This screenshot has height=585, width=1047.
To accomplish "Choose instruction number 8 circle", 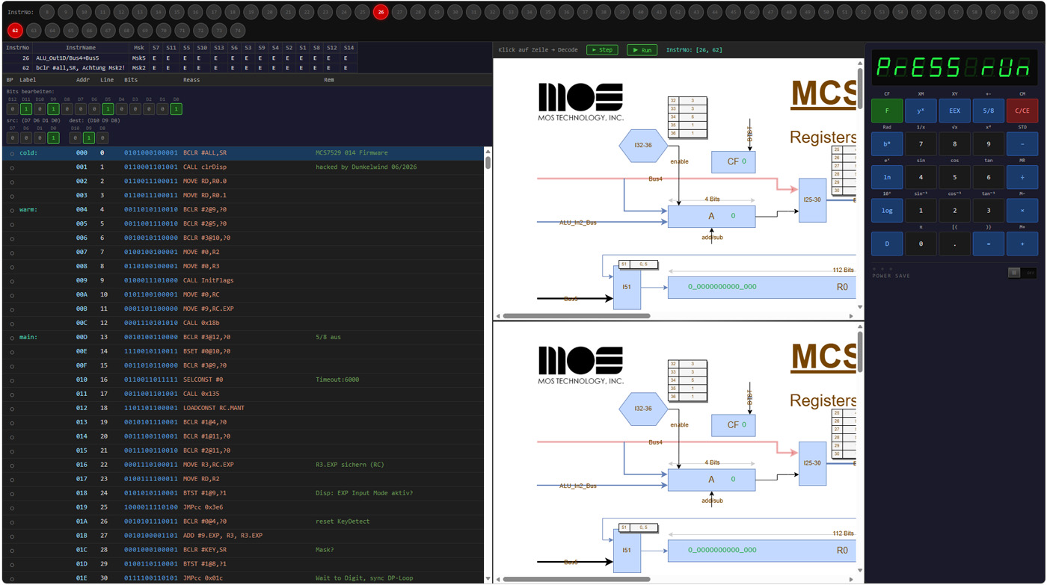I will (46, 12).
